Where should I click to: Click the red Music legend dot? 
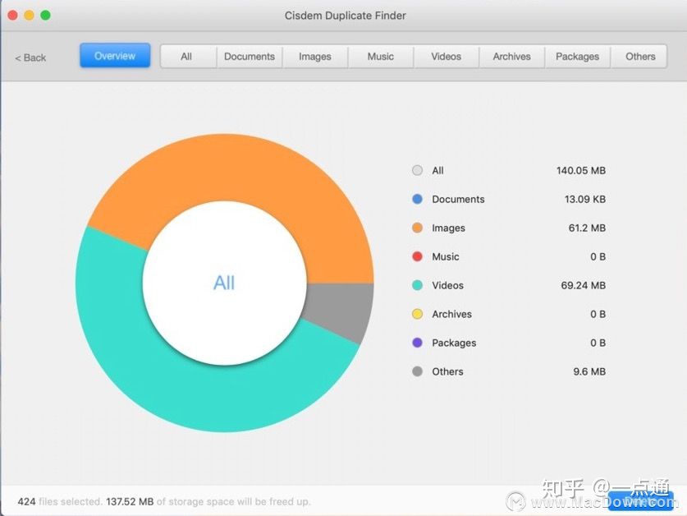pos(417,256)
